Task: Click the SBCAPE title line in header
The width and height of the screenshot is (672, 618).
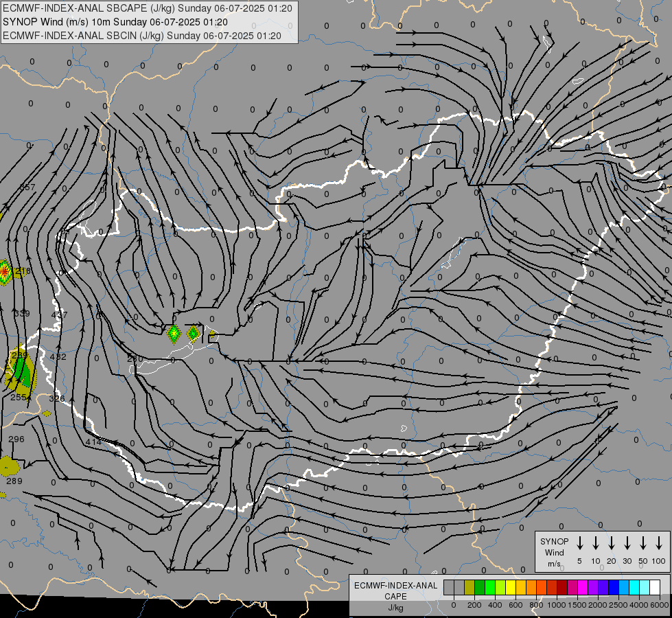Action: [148, 8]
